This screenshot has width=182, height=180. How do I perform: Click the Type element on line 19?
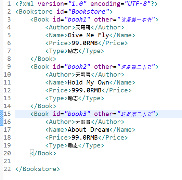[x=75, y=145]
